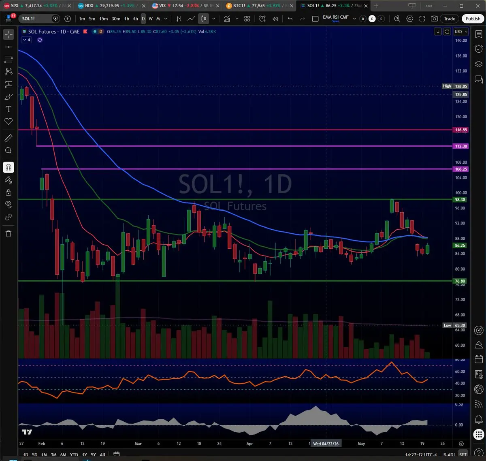Expand the chart type dropdown arrow
486x461 pixels.
click(x=213, y=19)
